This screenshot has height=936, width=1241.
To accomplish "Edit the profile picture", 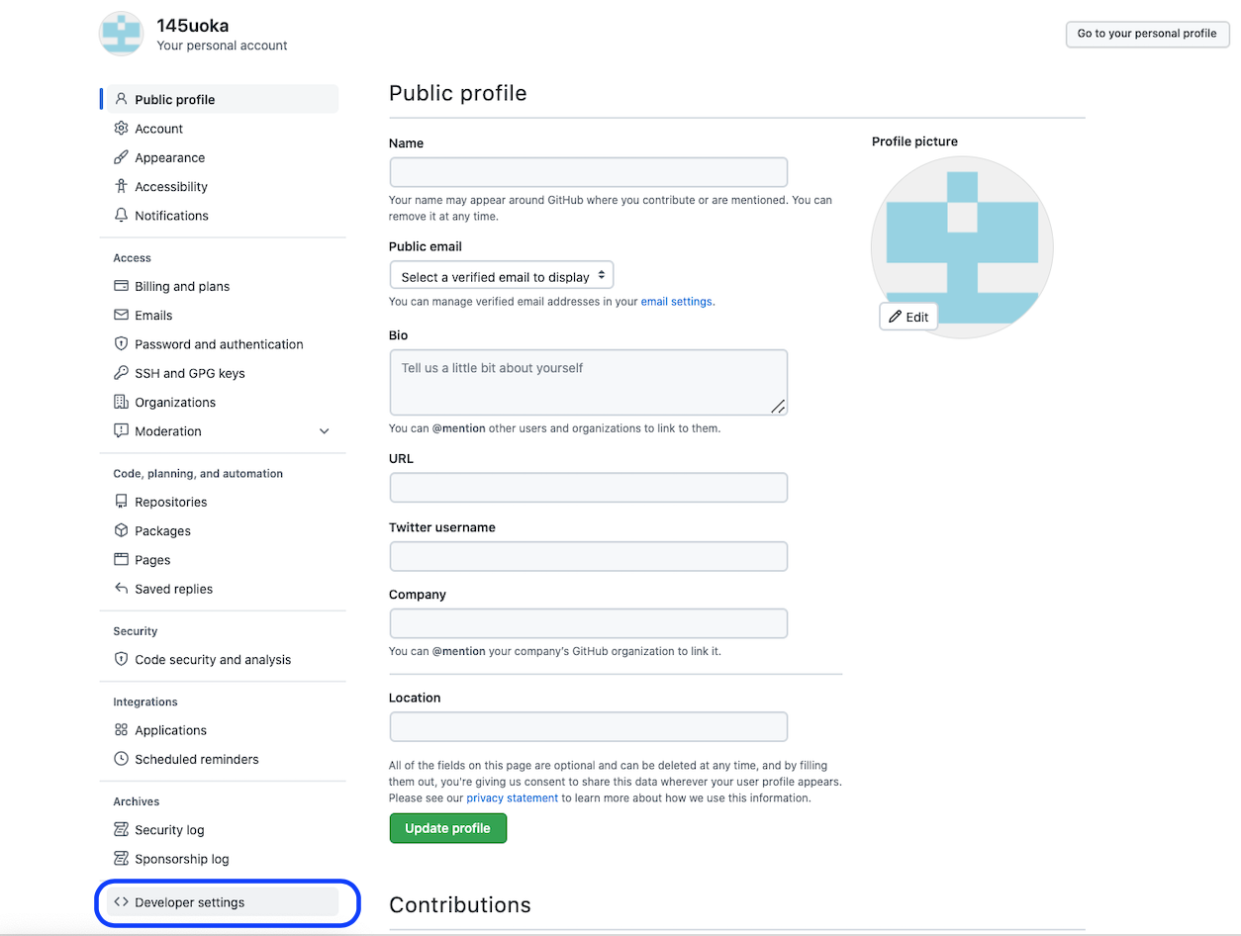I will (907, 316).
